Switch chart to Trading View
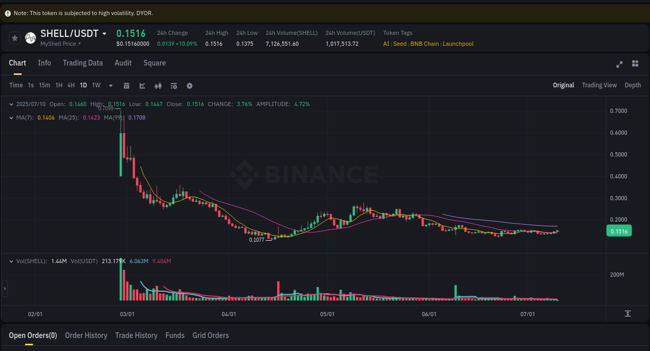 pyautogui.click(x=599, y=85)
